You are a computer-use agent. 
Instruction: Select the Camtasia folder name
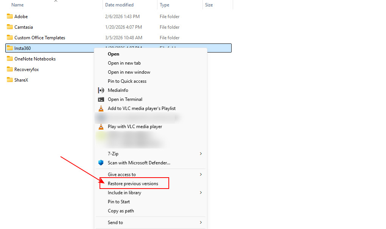(x=23, y=27)
